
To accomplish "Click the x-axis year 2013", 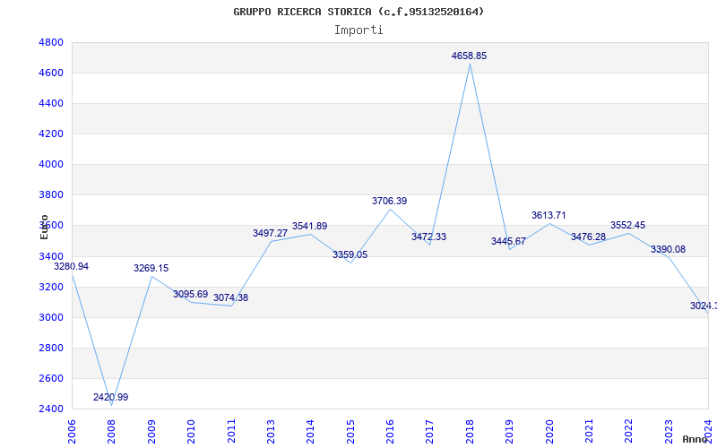I will pos(271,431).
